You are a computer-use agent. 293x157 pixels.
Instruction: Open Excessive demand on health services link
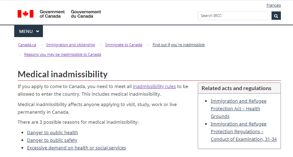coord(76,148)
